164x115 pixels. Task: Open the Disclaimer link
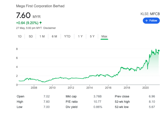coord(49,28)
